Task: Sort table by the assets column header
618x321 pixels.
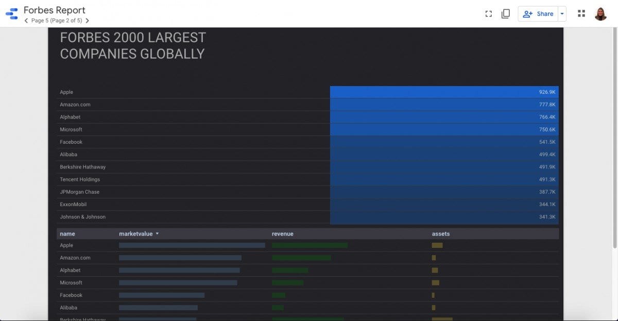Action: coord(441,234)
